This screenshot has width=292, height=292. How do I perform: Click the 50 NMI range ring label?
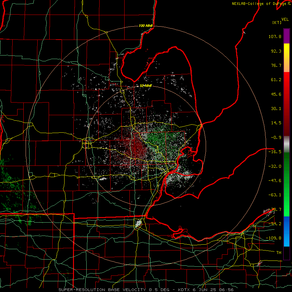146,86
